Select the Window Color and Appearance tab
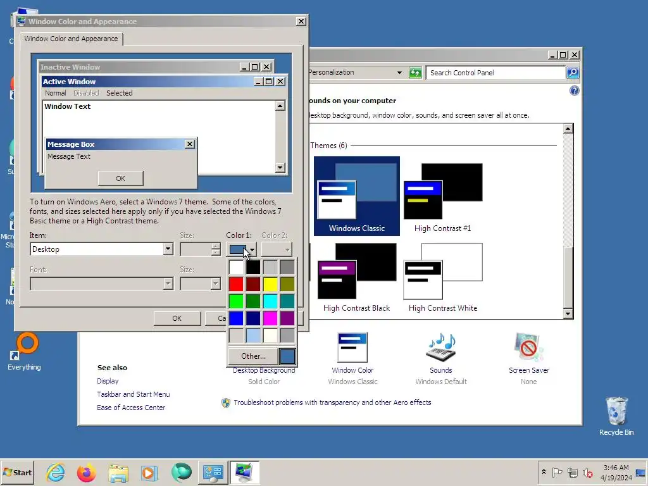648x486 pixels. coord(71,39)
